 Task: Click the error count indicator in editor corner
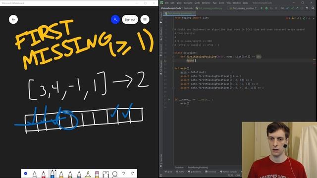288,18
